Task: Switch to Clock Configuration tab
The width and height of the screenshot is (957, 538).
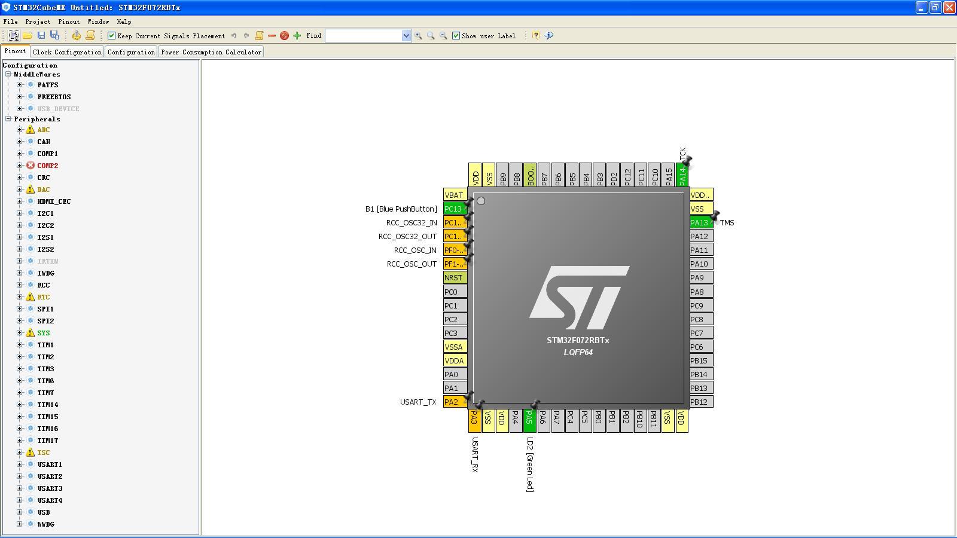Action: click(x=67, y=52)
